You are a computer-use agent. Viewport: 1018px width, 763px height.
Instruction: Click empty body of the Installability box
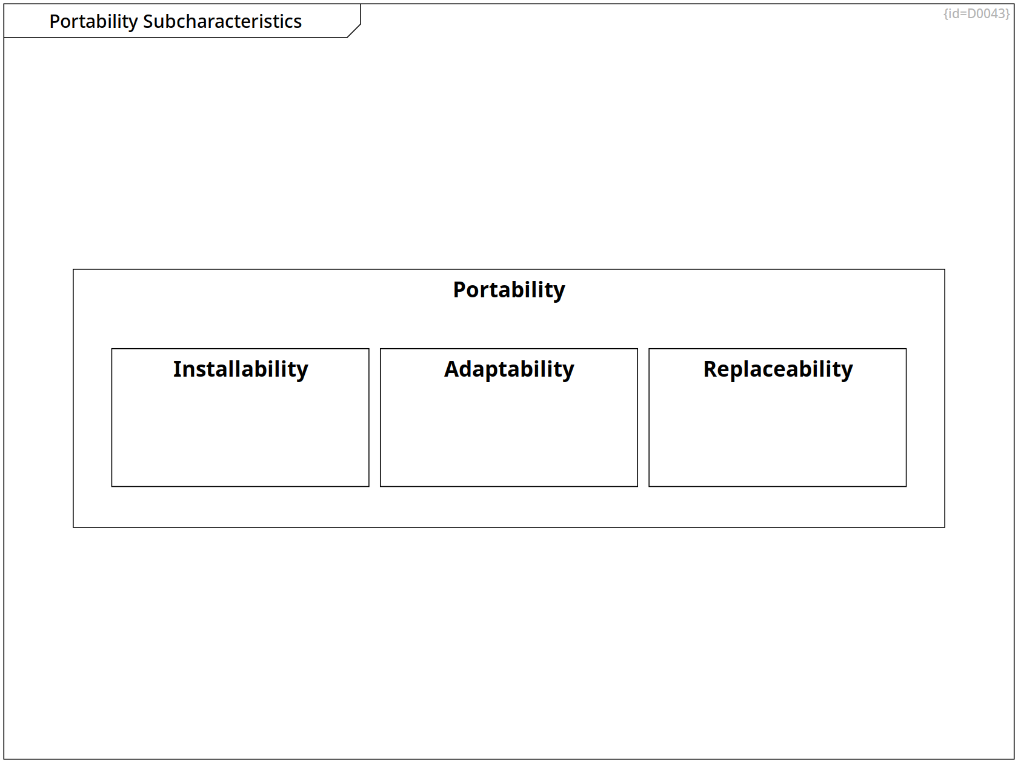pyautogui.click(x=240, y=436)
